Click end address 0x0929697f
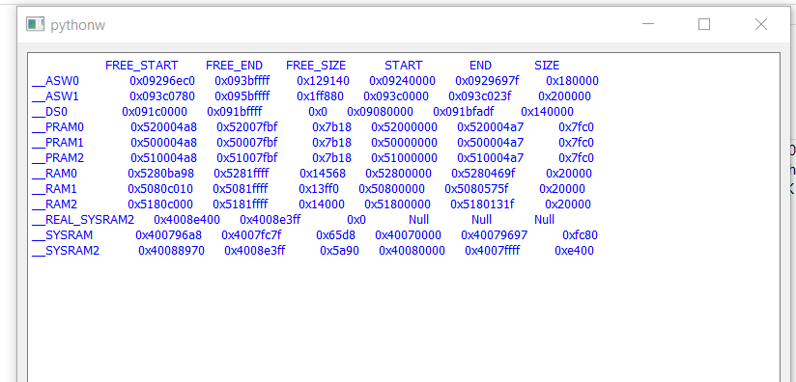796x382 pixels. [x=487, y=81]
